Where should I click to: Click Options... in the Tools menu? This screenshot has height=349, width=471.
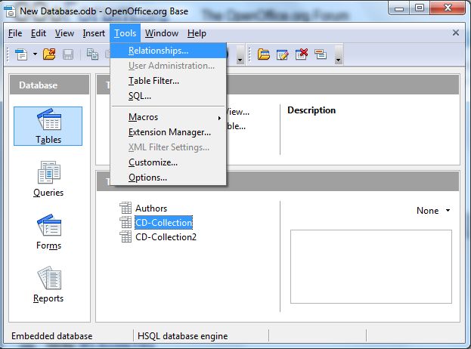tap(147, 178)
